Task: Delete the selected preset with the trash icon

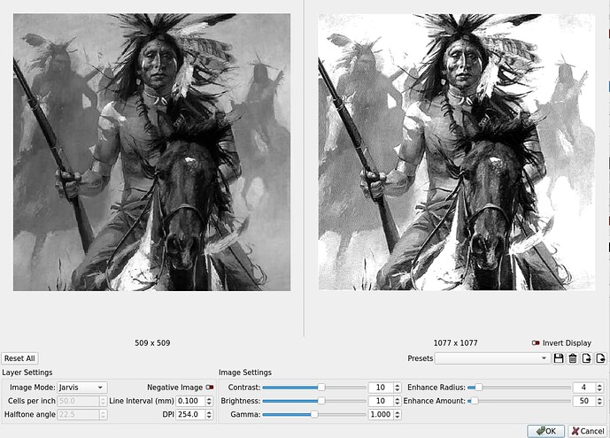Action: click(572, 358)
